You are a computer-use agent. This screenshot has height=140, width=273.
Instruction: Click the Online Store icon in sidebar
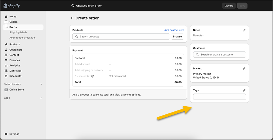pos(6,89)
